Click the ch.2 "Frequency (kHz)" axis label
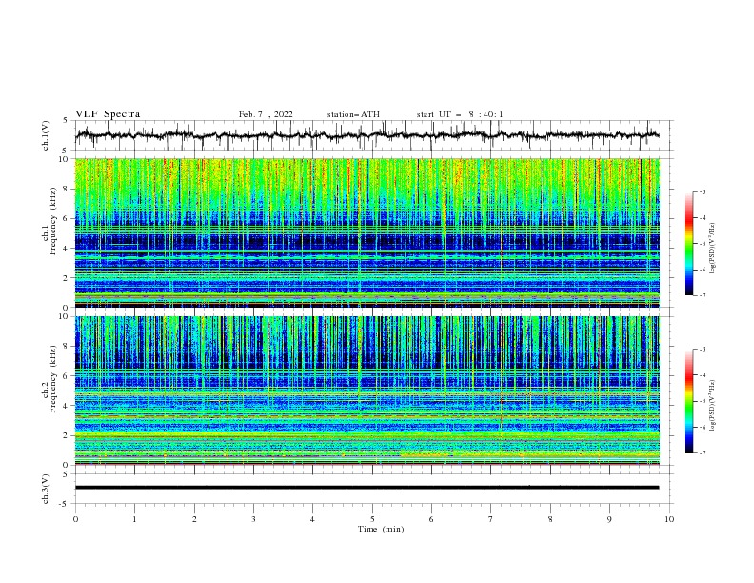This screenshot has height=583, width=754. [x=53, y=379]
